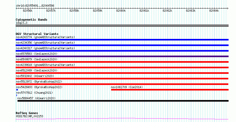Open the nsv5932402 Almarri2020 label
The height and width of the screenshot is (122, 236).
click(35, 76)
